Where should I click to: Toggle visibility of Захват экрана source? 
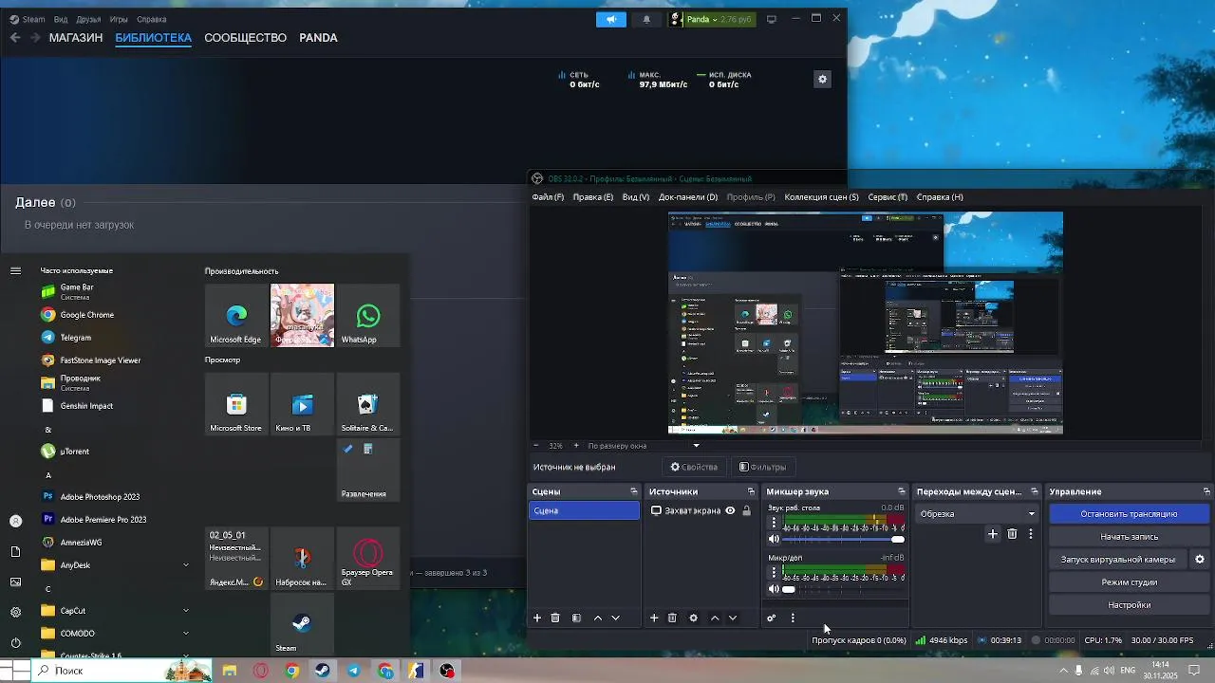click(730, 510)
